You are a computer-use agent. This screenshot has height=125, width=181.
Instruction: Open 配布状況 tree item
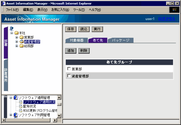coord(30,106)
